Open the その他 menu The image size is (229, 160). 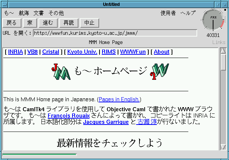tap(56, 13)
